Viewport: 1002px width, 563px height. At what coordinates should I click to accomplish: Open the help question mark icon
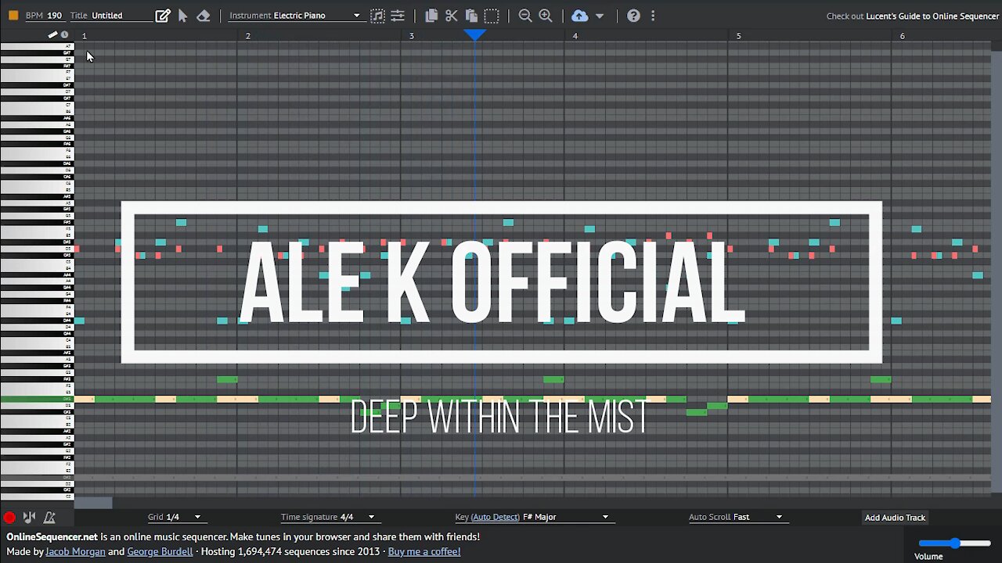tap(633, 16)
